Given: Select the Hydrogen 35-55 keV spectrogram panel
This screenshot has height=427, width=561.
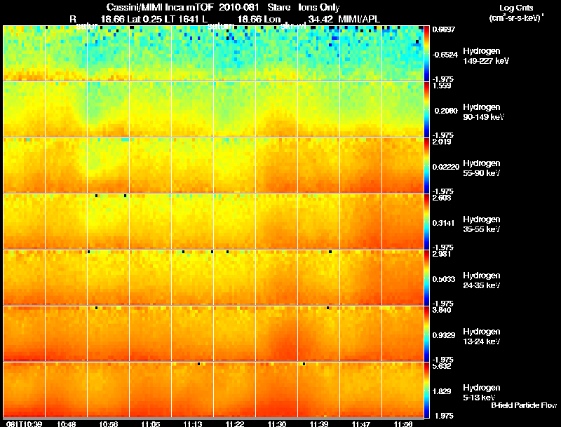Looking at the screenshot, I should click(x=213, y=222).
